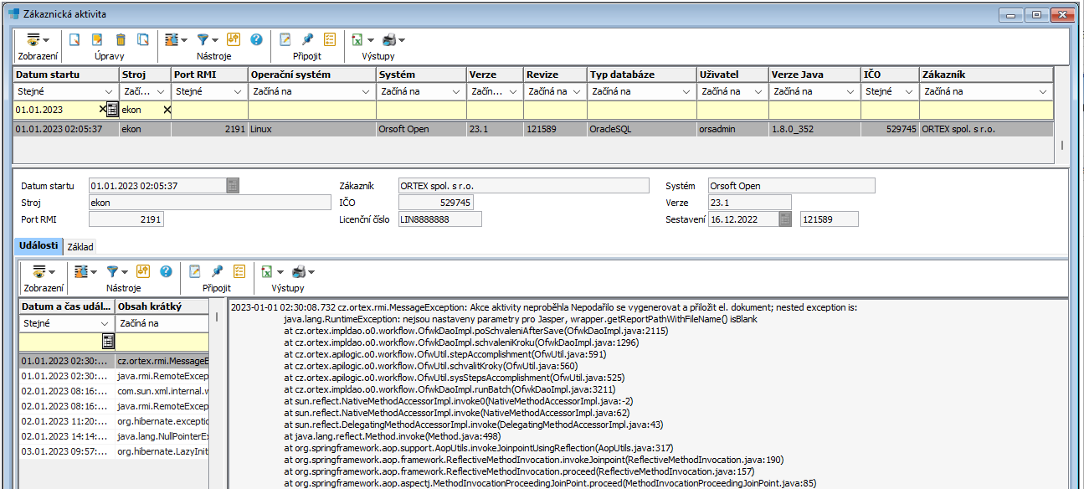Open the calendar picker beside Sestavení date
This screenshot has width=1084, height=489.
[784, 219]
